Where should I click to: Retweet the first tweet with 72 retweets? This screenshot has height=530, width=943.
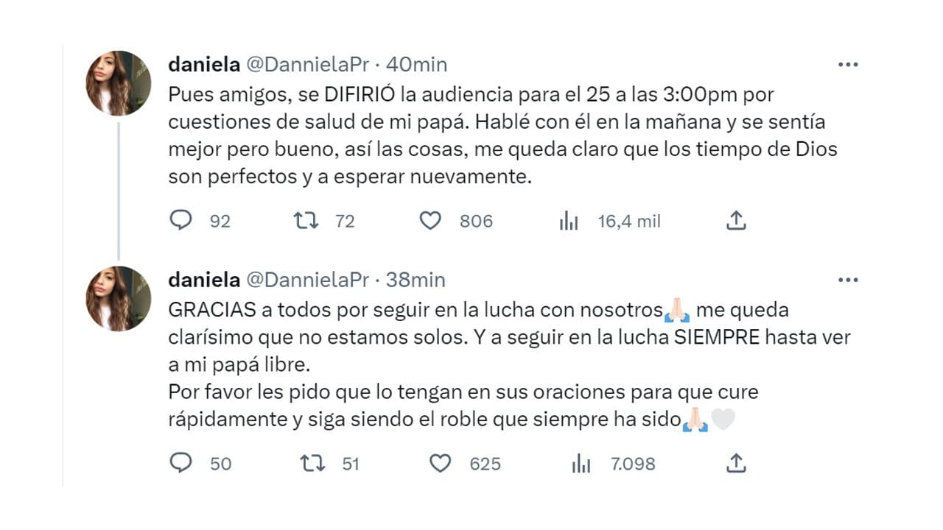point(306,221)
